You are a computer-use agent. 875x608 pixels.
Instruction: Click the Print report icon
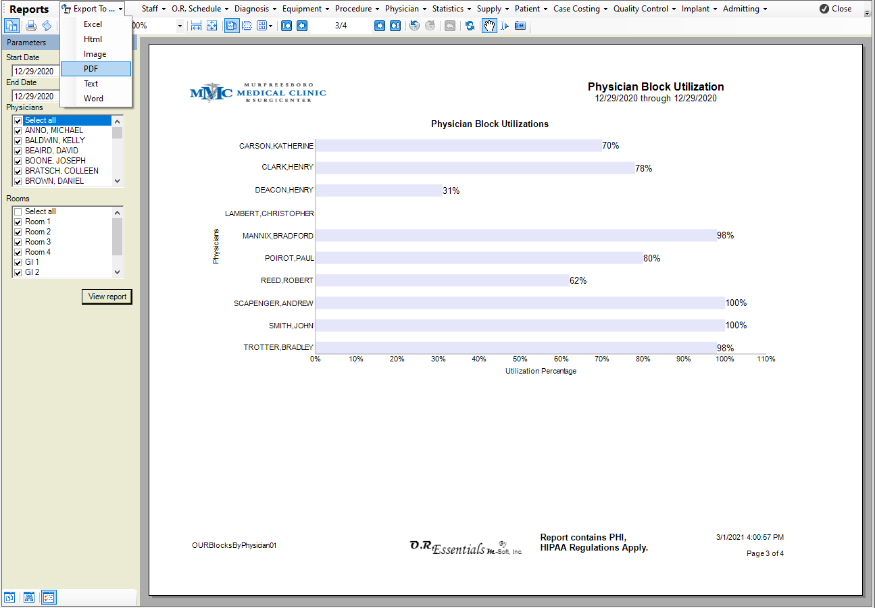click(31, 26)
